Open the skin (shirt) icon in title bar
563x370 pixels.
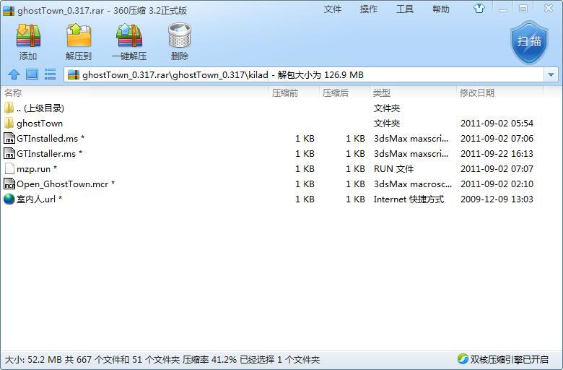click(479, 9)
